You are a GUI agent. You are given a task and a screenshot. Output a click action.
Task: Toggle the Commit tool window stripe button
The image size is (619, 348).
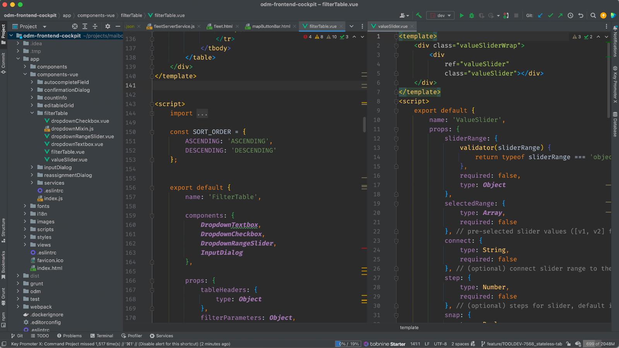coord(3,63)
